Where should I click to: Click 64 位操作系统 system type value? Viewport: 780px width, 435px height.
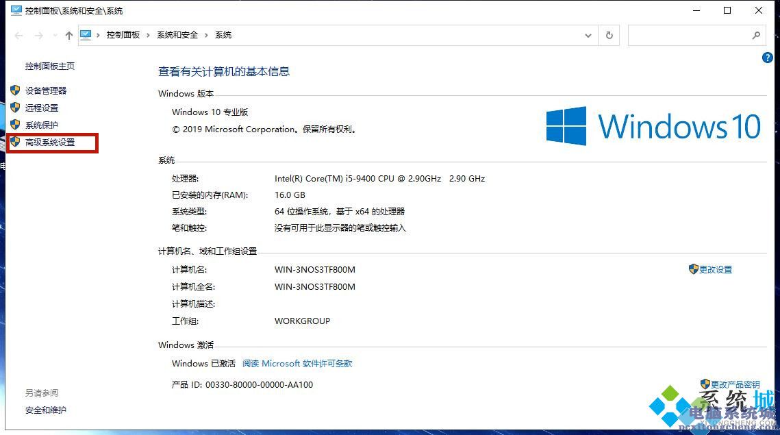point(340,212)
